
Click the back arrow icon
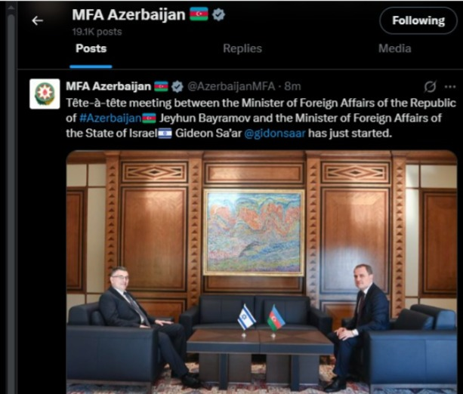[x=38, y=20]
